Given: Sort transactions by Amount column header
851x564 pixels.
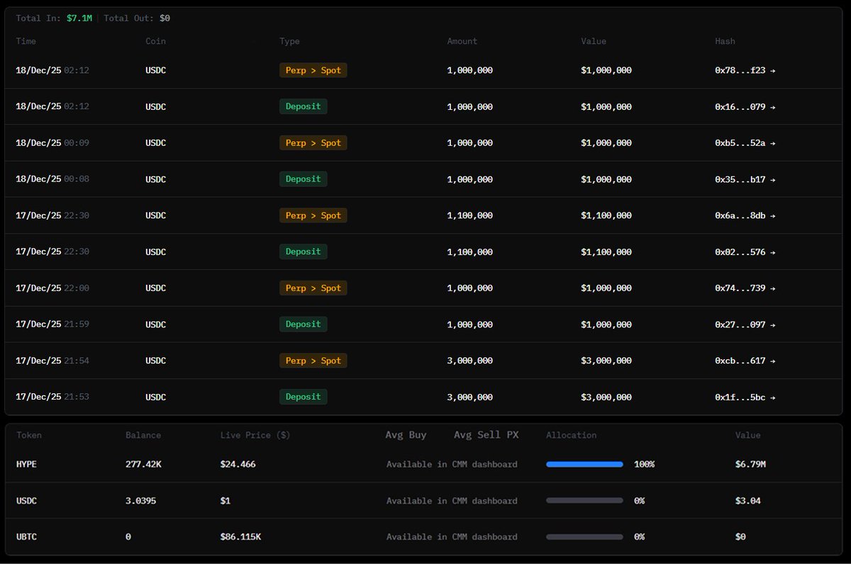Looking at the screenshot, I should coord(462,41).
